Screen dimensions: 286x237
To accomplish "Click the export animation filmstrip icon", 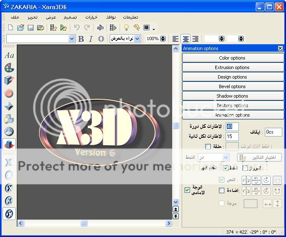I will (53, 28).
